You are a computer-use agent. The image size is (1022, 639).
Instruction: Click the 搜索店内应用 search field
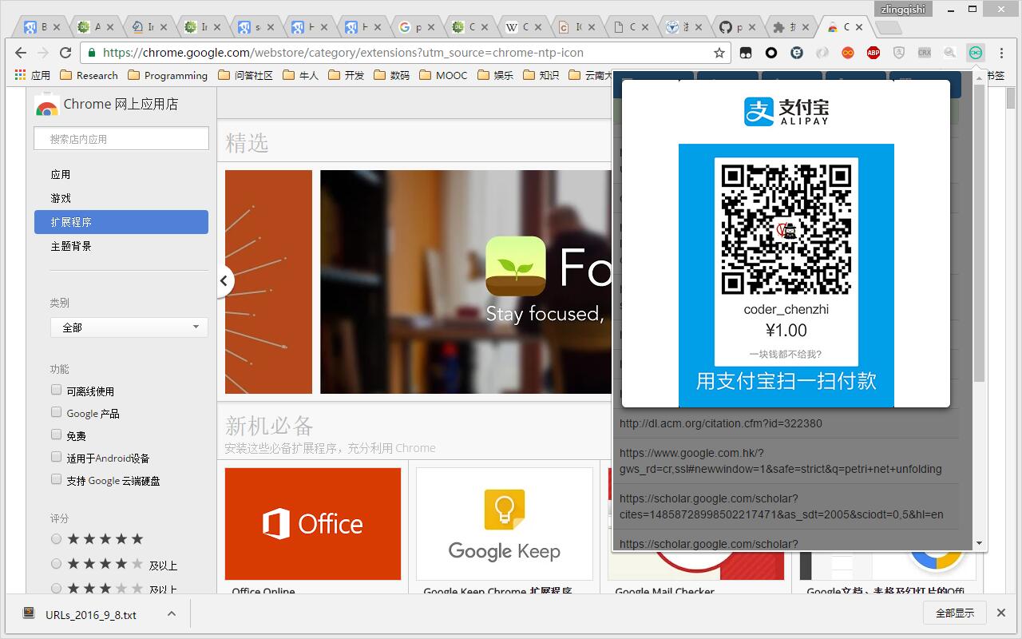121,138
